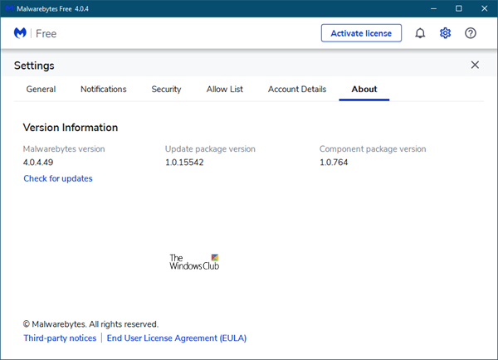Switch to the Notifications tab
498x360 pixels.
(x=104, y=90)
